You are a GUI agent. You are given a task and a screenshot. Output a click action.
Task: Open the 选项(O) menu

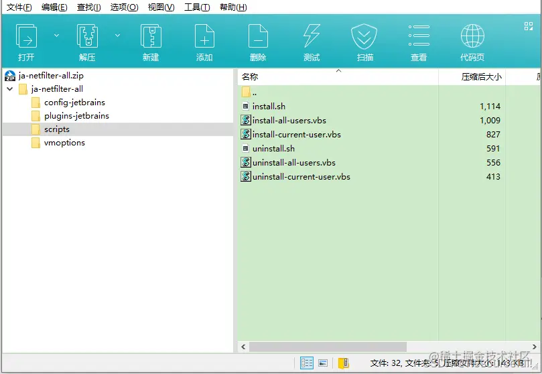coord(124,7)
